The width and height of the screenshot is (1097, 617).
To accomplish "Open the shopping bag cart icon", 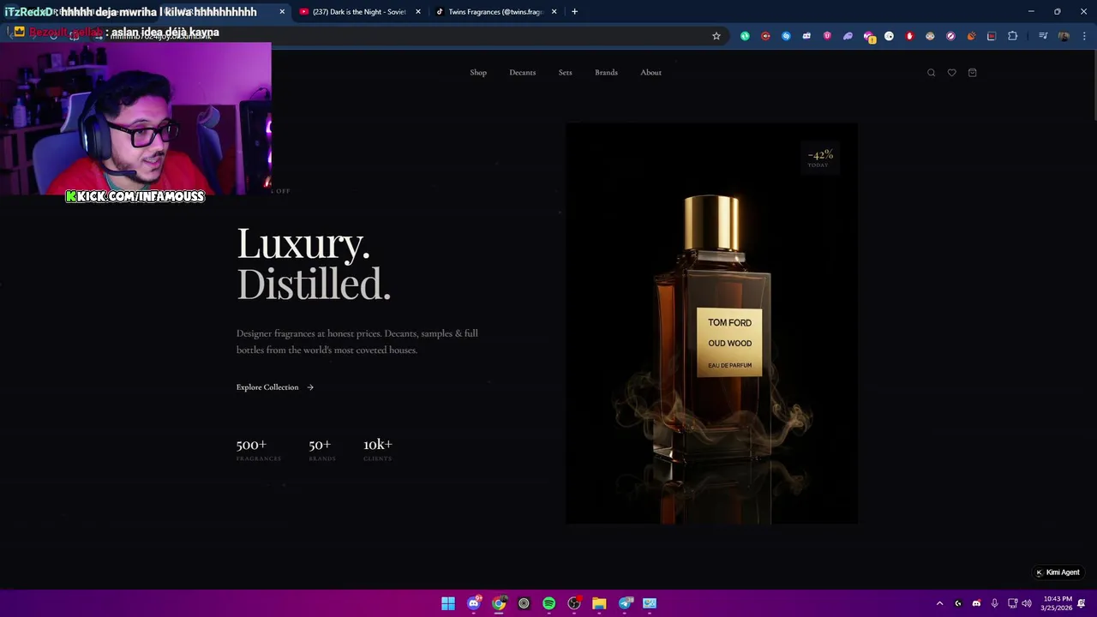I will pyautogui.click(x=972, y=73).
